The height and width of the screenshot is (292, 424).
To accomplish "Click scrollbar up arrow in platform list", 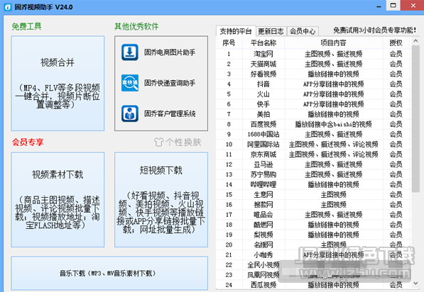I will pos(415,41).
